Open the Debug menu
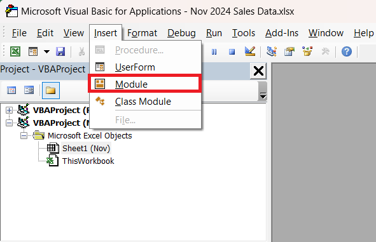Viewport: 376px width, 242px height. coord(181,33)
